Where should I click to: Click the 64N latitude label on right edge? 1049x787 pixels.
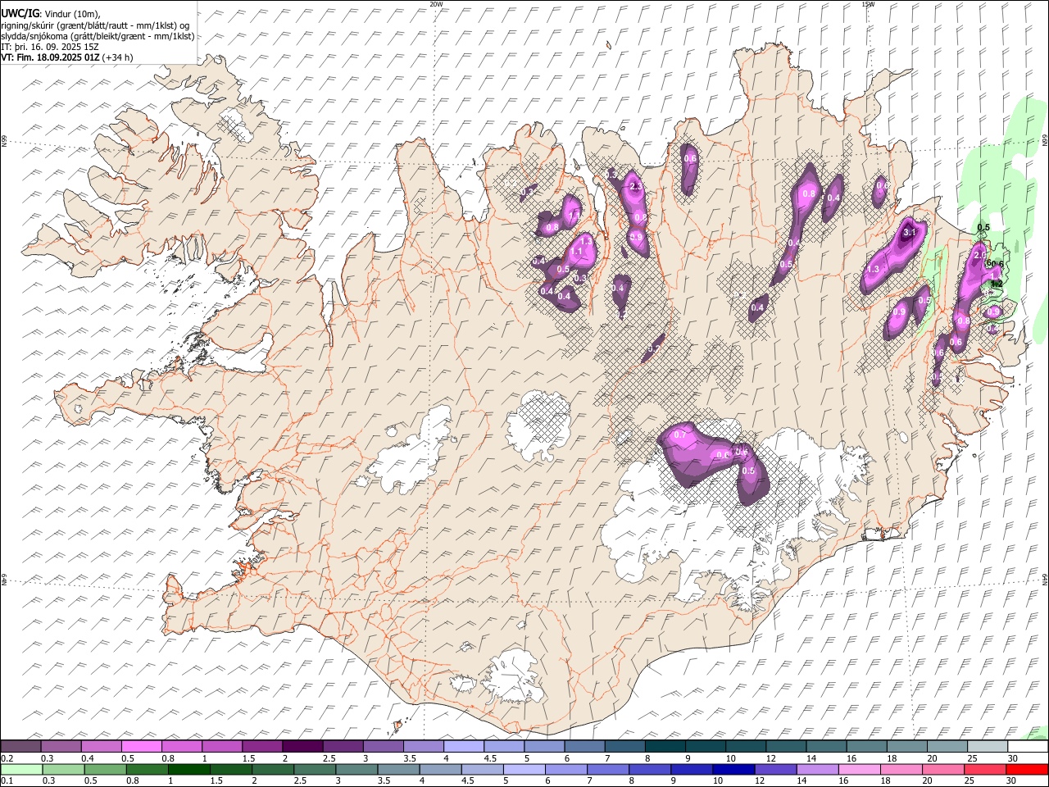[x=1045, y=579]
